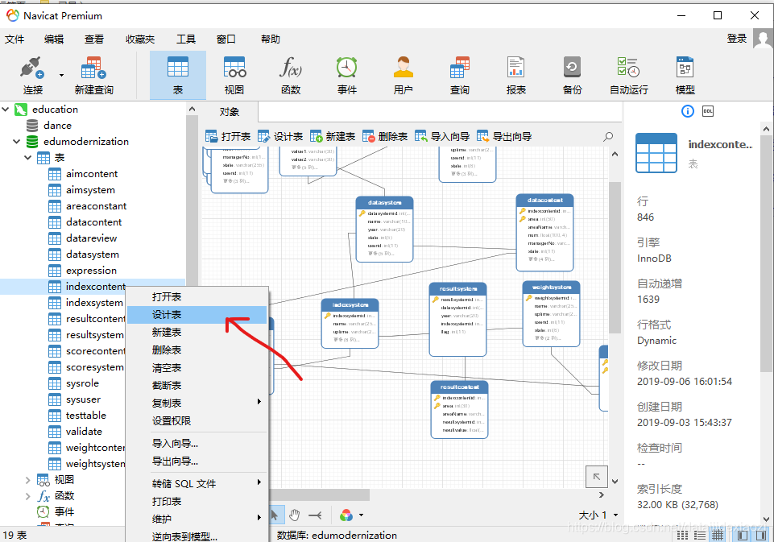Screen dimensions: 774x542
Task: Collapse the education connection node
Action: pos(6,109)
